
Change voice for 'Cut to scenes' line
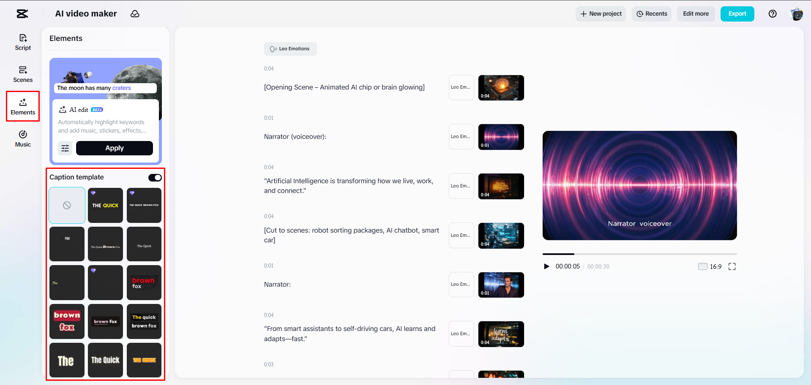coord(461,236)
